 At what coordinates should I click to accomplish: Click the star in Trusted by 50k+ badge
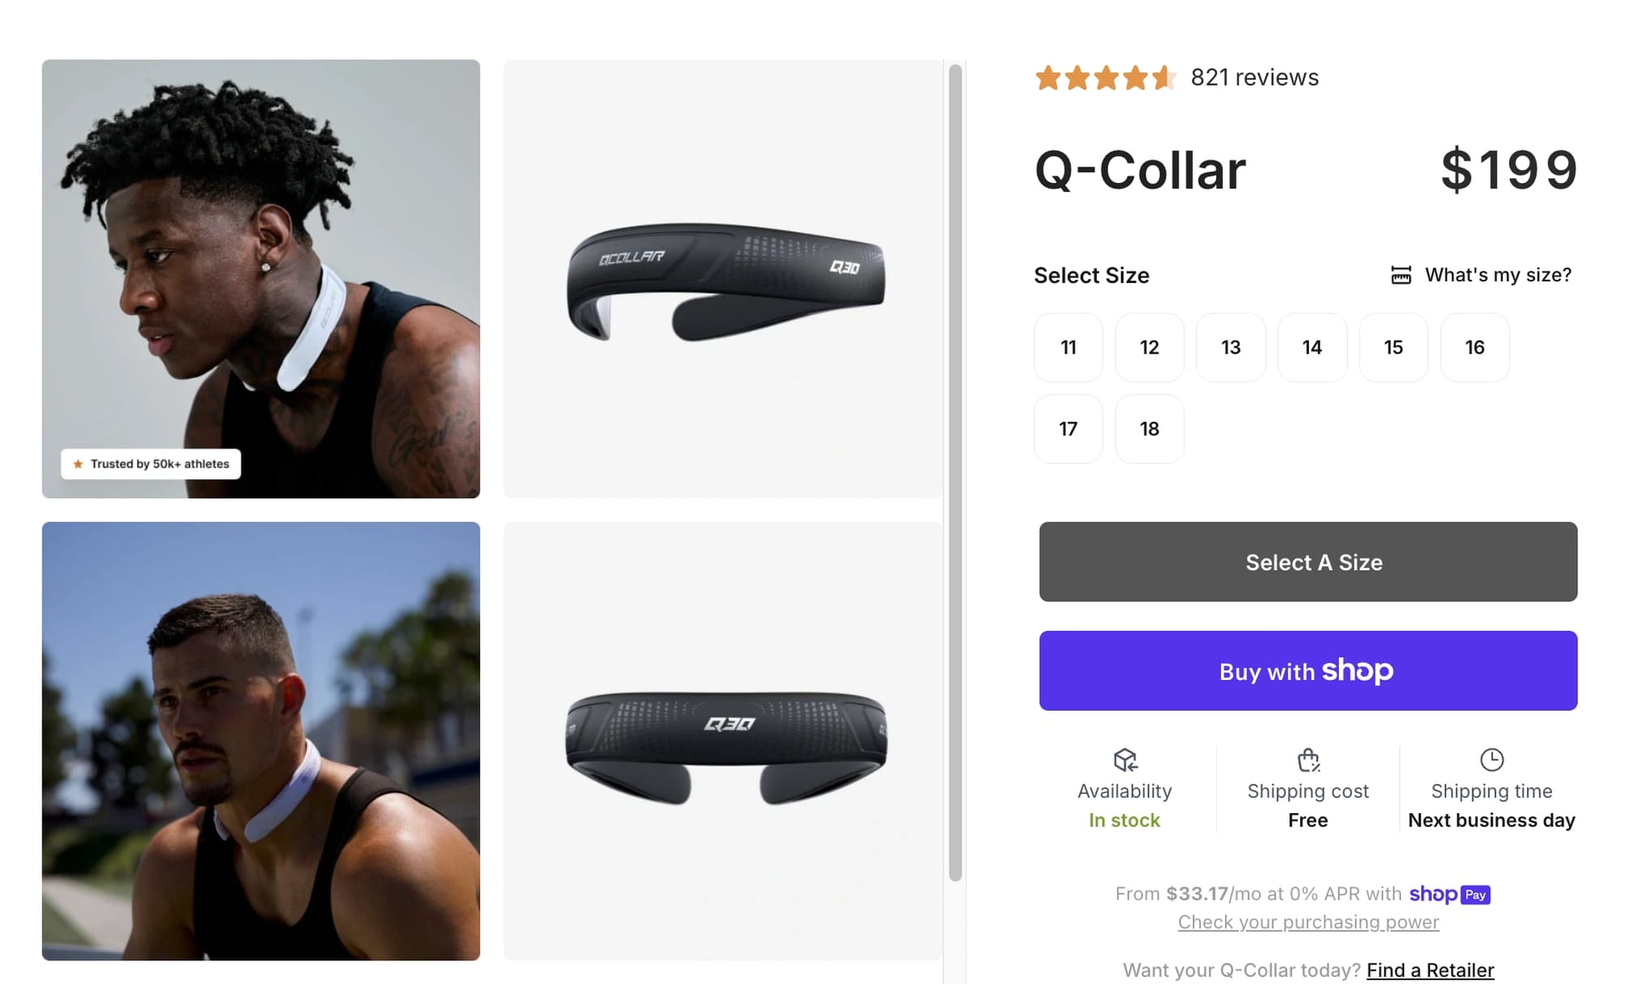point(78,464)
